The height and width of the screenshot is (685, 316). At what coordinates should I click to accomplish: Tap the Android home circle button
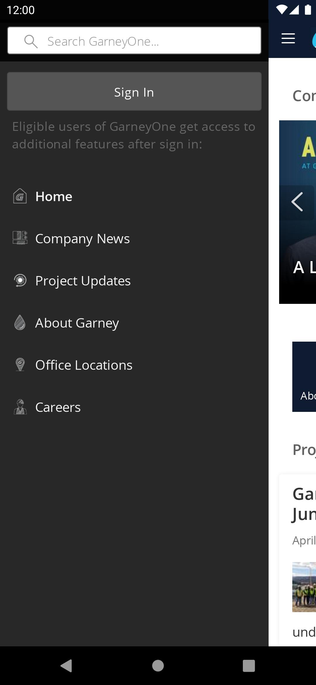click(158, 666)
